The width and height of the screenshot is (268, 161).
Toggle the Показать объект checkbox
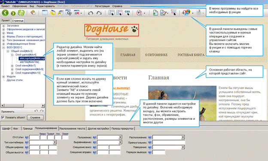coord(3,117)
